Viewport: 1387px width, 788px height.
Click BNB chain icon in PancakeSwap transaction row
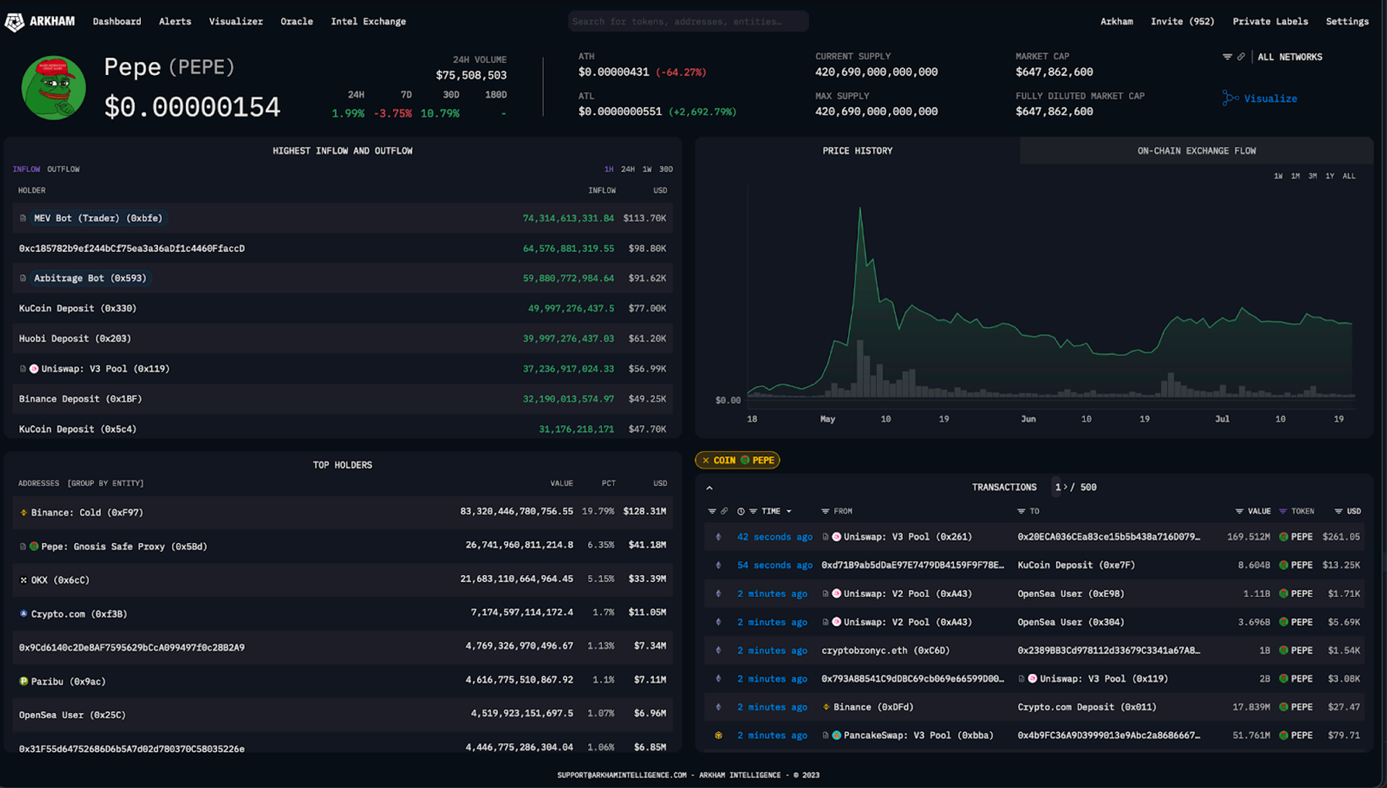pos(719,736)
